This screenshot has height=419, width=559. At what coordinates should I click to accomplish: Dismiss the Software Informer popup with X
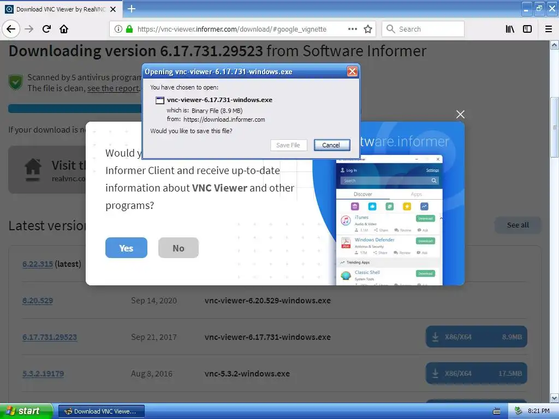pyautogui.click(x=460, y=115)
